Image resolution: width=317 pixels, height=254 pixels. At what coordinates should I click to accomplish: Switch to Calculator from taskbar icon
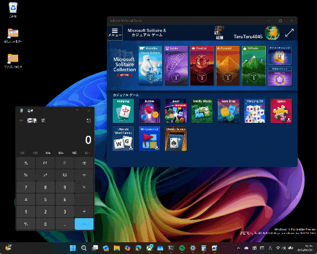tap(204, 248)
